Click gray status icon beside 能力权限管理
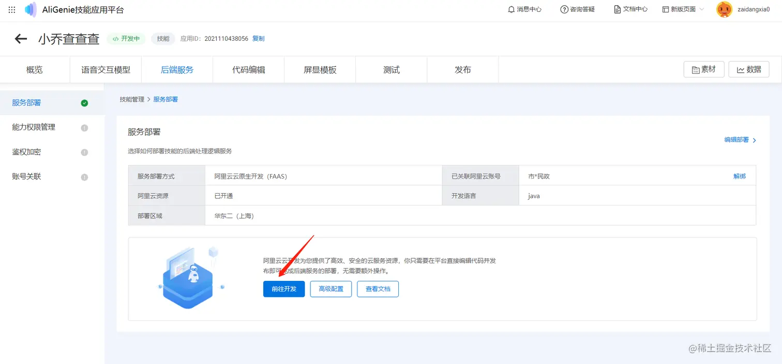782x364 pixels. [84, 128]
